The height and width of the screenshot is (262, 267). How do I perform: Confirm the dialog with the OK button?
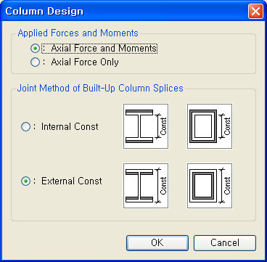[x=157, y=242]
